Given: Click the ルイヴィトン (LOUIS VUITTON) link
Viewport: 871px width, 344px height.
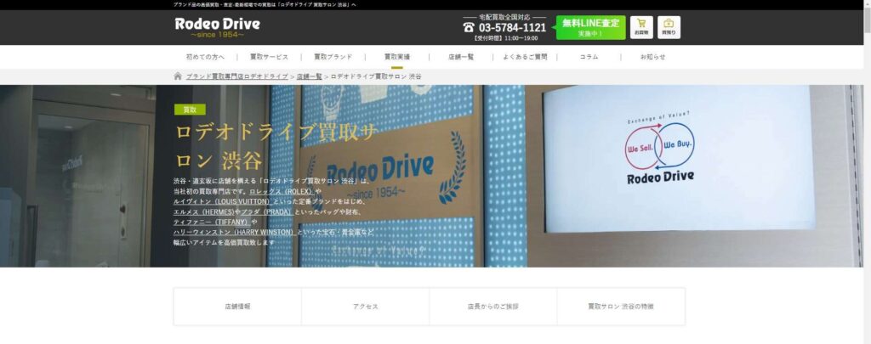Looking at the screenshot, I should pyautogui.click(x=222, y=201).
